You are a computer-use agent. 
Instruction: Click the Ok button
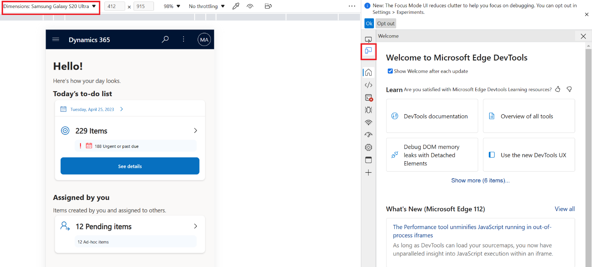pyautogui.click(x=369, y=23)
